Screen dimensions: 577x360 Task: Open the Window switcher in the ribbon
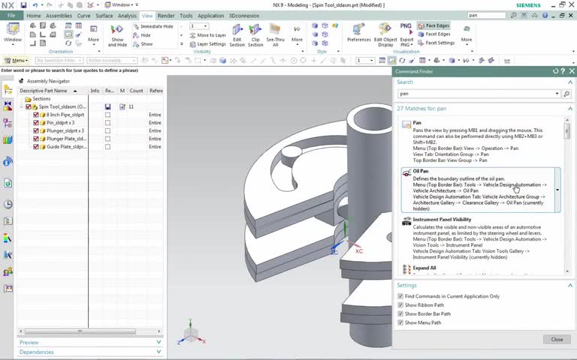pyautogui.click(x=13, y=34)
